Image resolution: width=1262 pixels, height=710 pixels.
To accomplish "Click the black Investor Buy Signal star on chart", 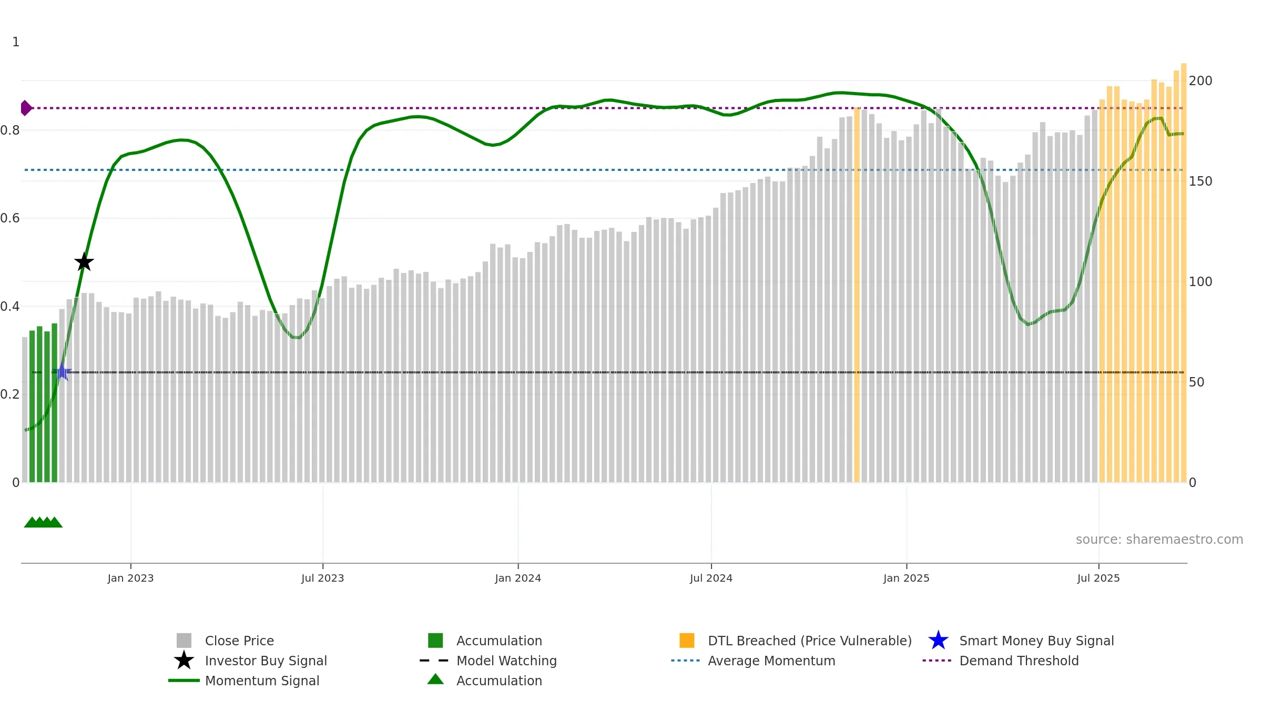I will pos(84,262).
